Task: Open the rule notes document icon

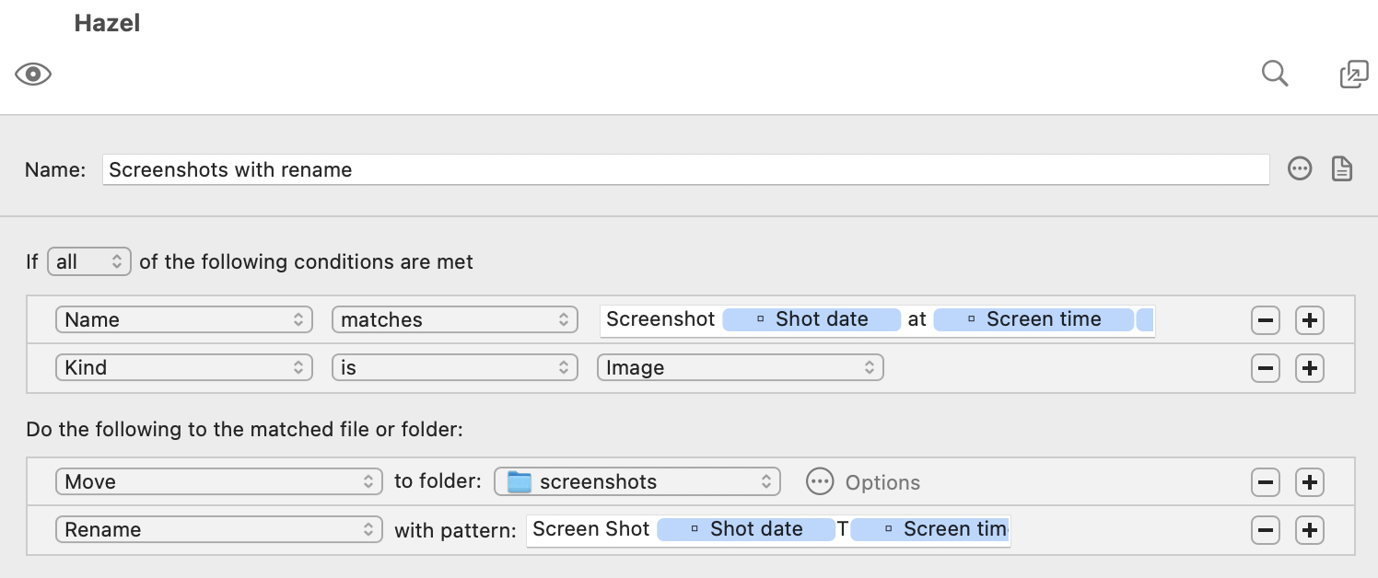Action: [x=1342, y=169]
